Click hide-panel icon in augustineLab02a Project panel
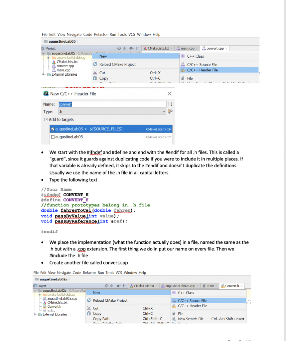Viewport: 286px width, 341px height. coord(125,286)
